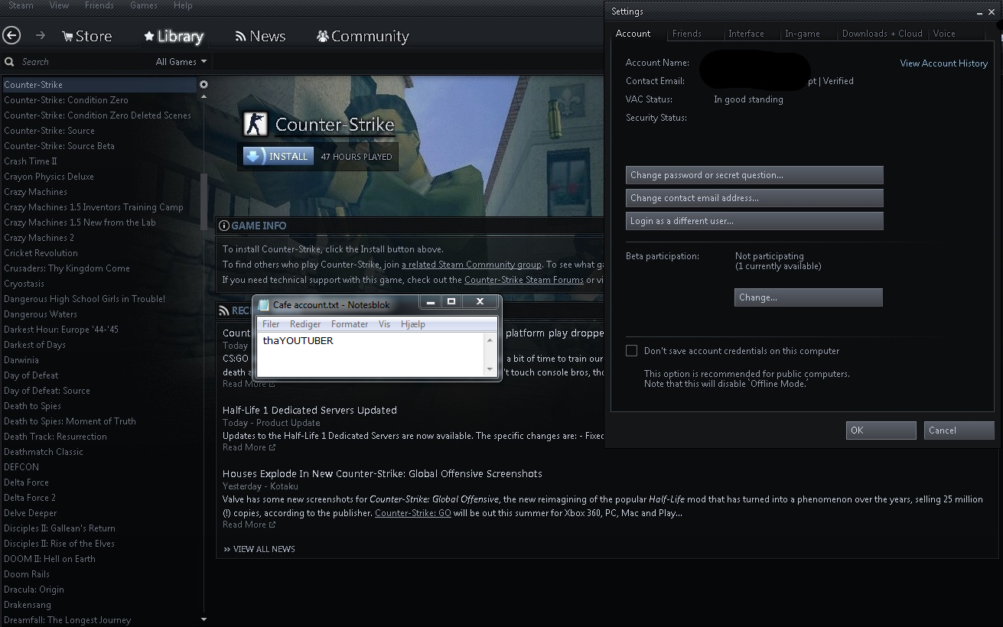Open the Help menu in Steam
Screen dimensions: 1003x627
click(183, 5)
